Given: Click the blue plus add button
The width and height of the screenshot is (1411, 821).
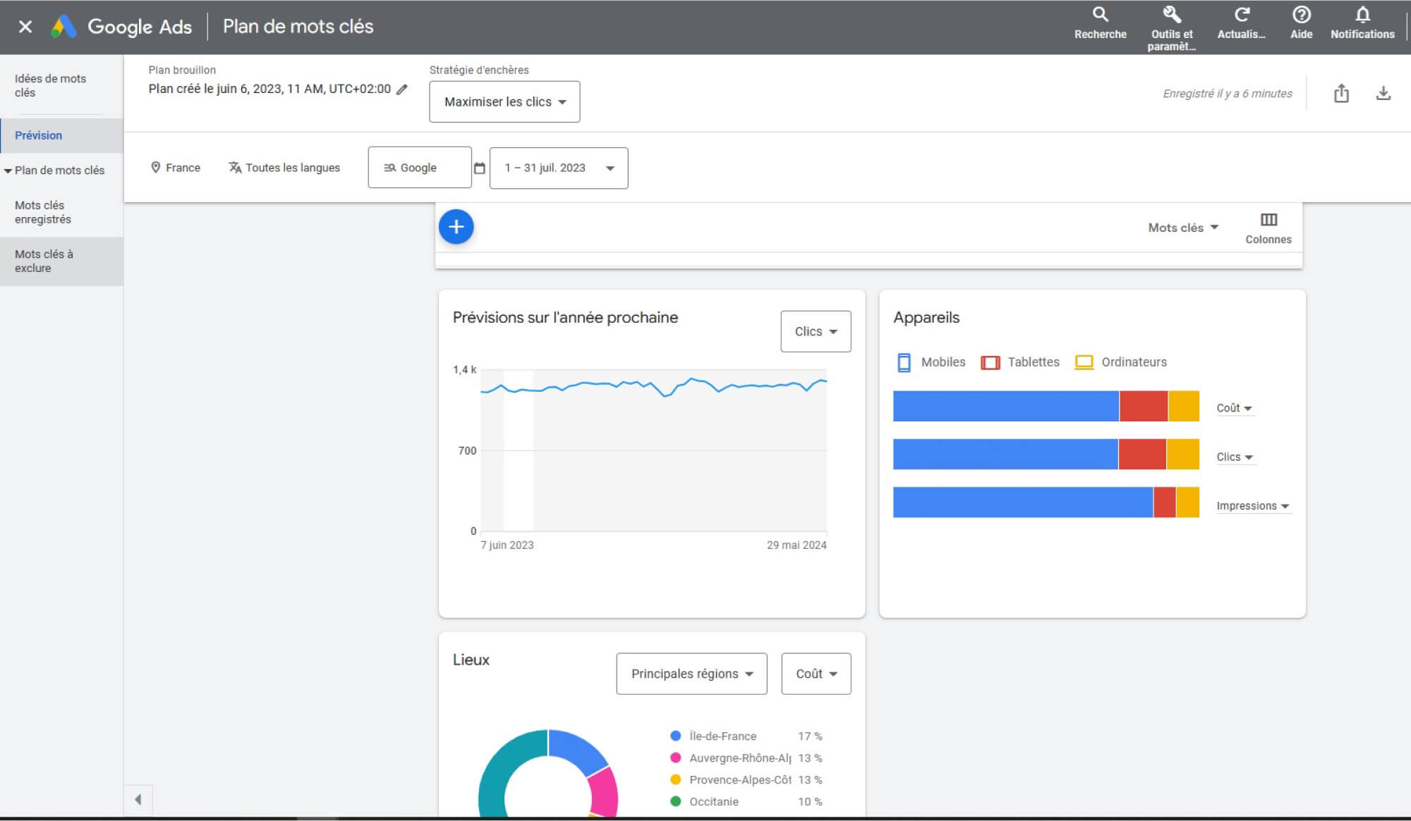Looking at the screenshot, I should (x=456, y=227).
